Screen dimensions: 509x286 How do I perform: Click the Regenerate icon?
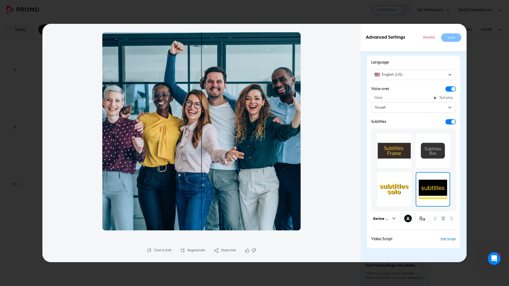pos(183,250)
